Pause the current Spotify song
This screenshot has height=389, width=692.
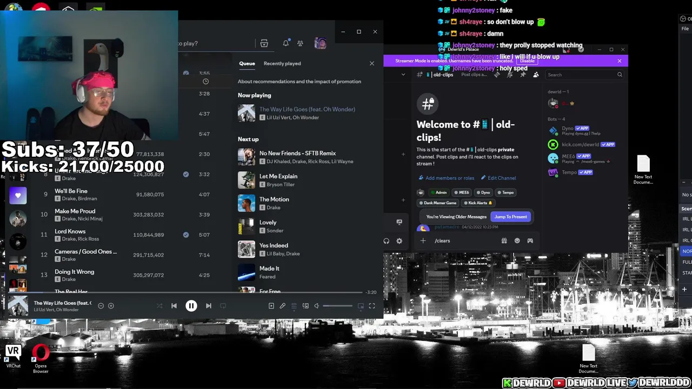[191, 306]
